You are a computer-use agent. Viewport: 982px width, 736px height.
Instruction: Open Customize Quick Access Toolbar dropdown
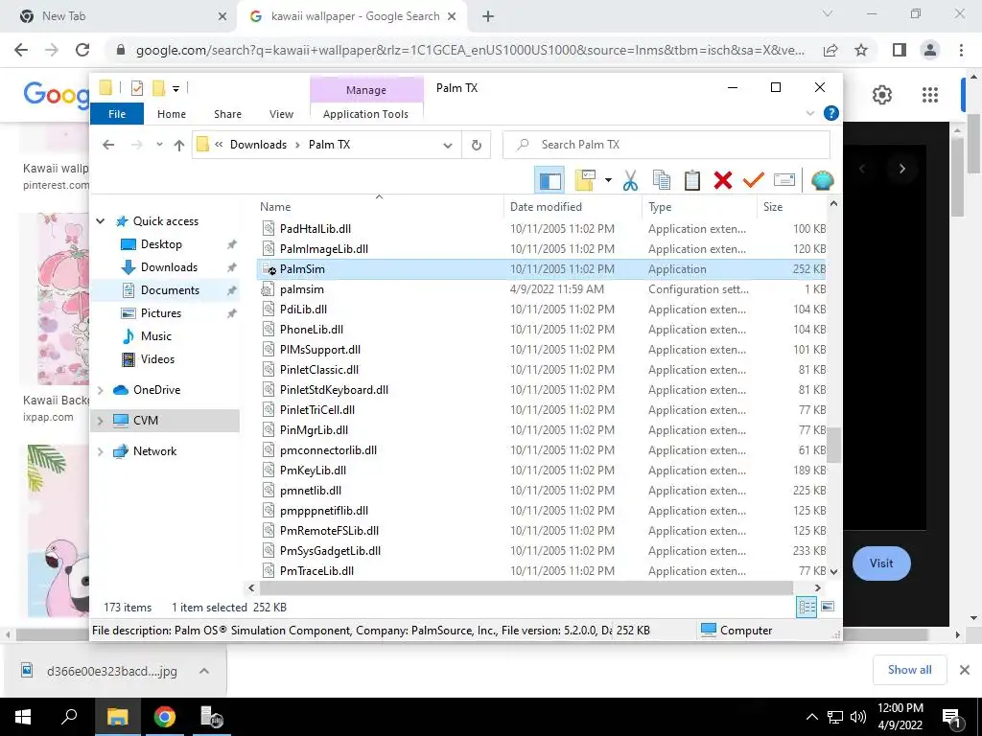click(176, 89)
